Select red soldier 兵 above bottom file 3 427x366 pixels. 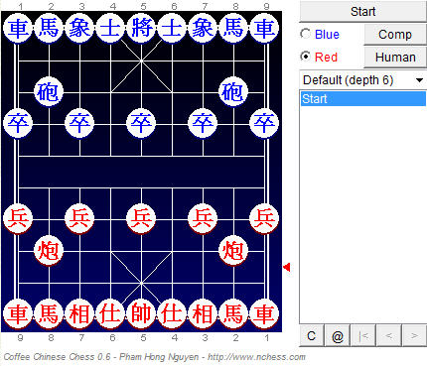coord(203,218)
